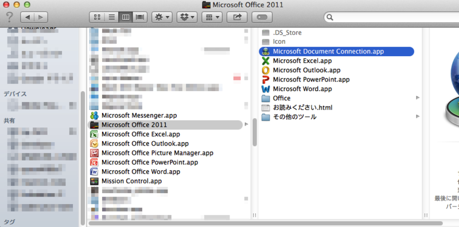This screenshot has height=227, width=459.
Task: Click the Microsoft PowerPoint.app red P icon
Action: [x=266, y=80]
